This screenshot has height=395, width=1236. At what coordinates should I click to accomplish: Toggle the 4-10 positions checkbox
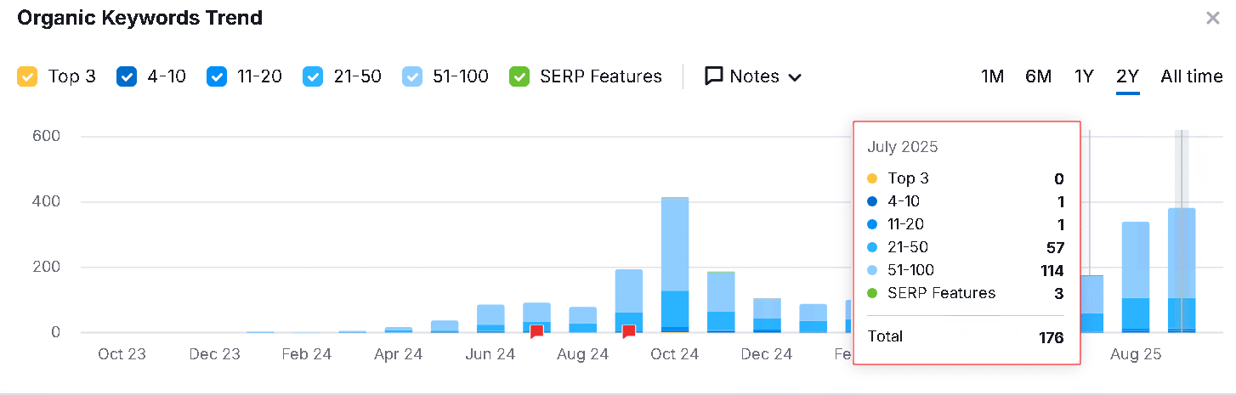pos(126,76)
